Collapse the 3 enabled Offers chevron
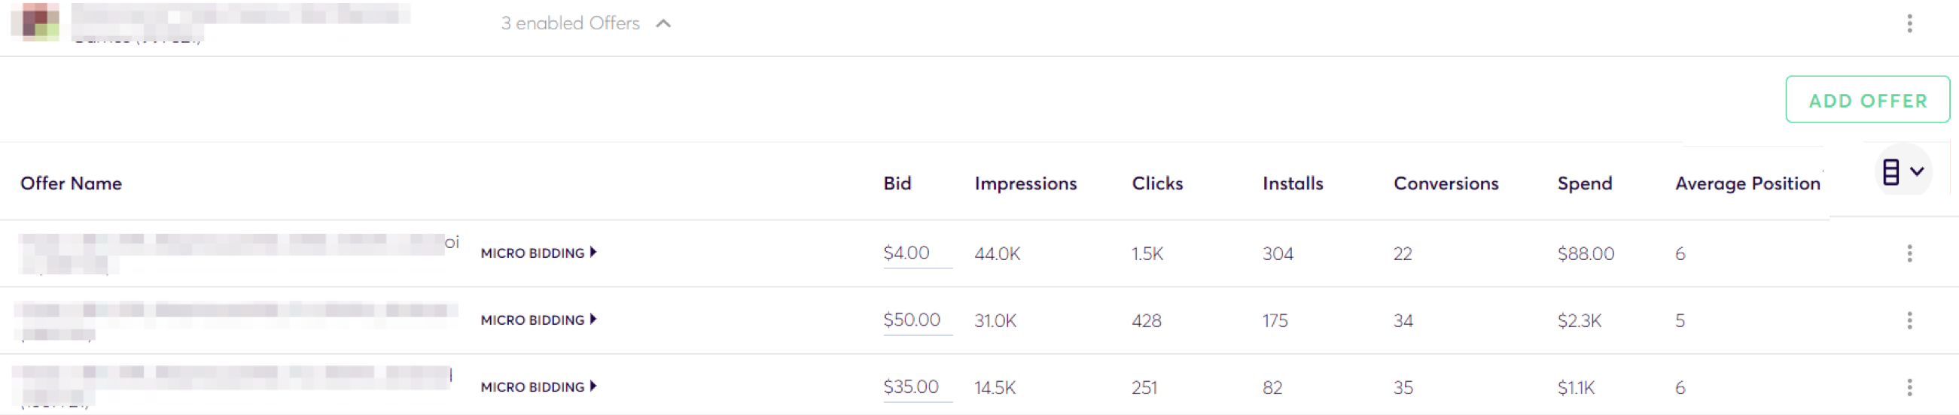Image resolution: width=1959 pixels, height=415 pixels. pyautogui.click(x=663, y=23)
